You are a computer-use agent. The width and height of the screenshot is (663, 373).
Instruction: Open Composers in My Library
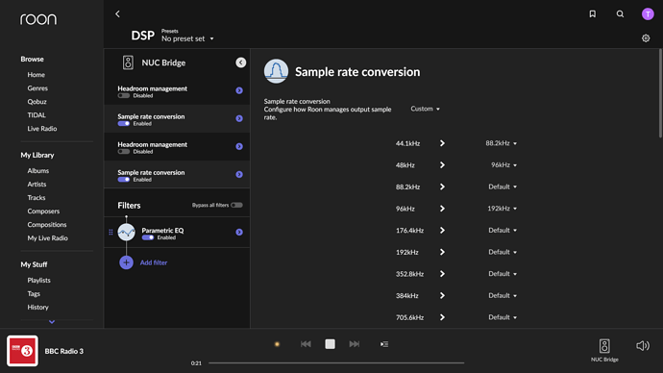[43, 211]
